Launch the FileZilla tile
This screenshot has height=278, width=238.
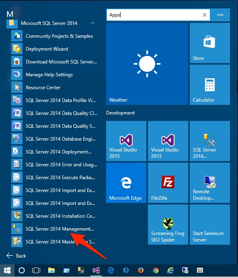[x=168, y=183]
